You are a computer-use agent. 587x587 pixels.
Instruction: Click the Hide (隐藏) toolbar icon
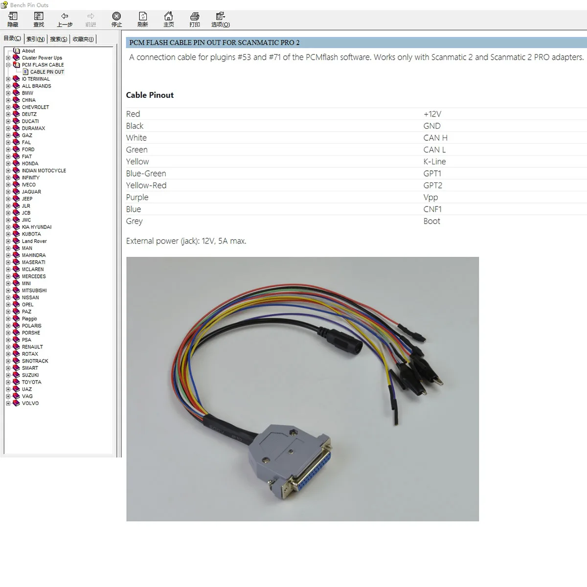(x=13, y=20)
